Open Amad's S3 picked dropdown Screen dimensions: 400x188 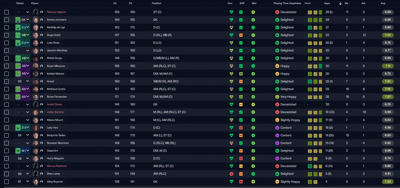point(23,81)
